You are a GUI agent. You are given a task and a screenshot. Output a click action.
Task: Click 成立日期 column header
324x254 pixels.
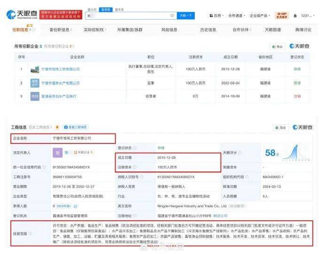tap(231, 57)
